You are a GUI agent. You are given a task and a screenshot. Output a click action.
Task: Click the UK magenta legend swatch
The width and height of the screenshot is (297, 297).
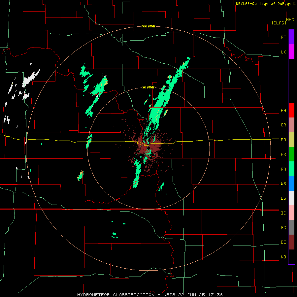pyautogui.click(x=291, y=52)
